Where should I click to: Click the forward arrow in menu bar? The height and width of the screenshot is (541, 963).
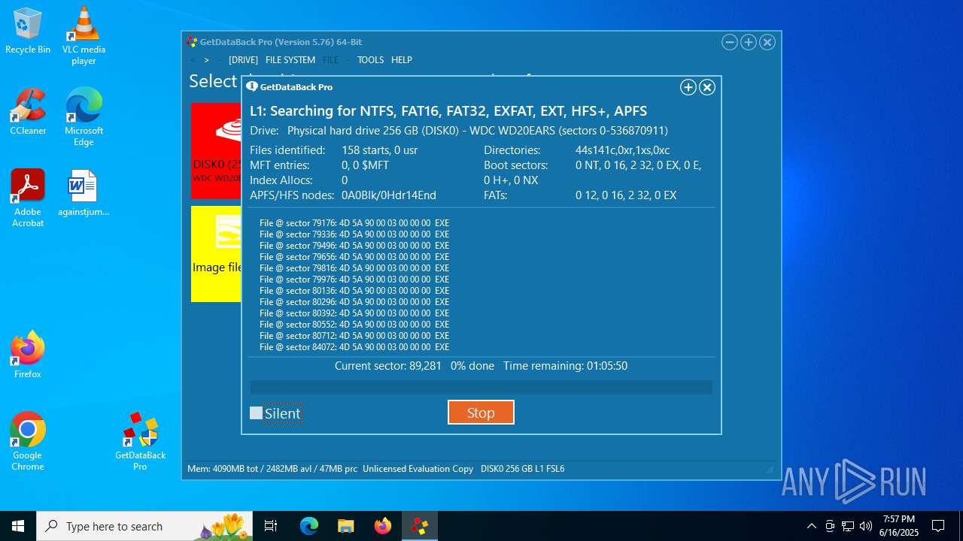[x=207, y=60]
